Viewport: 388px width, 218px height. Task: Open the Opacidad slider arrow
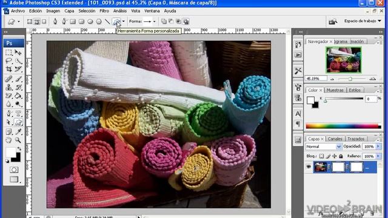tap(378, 147)
